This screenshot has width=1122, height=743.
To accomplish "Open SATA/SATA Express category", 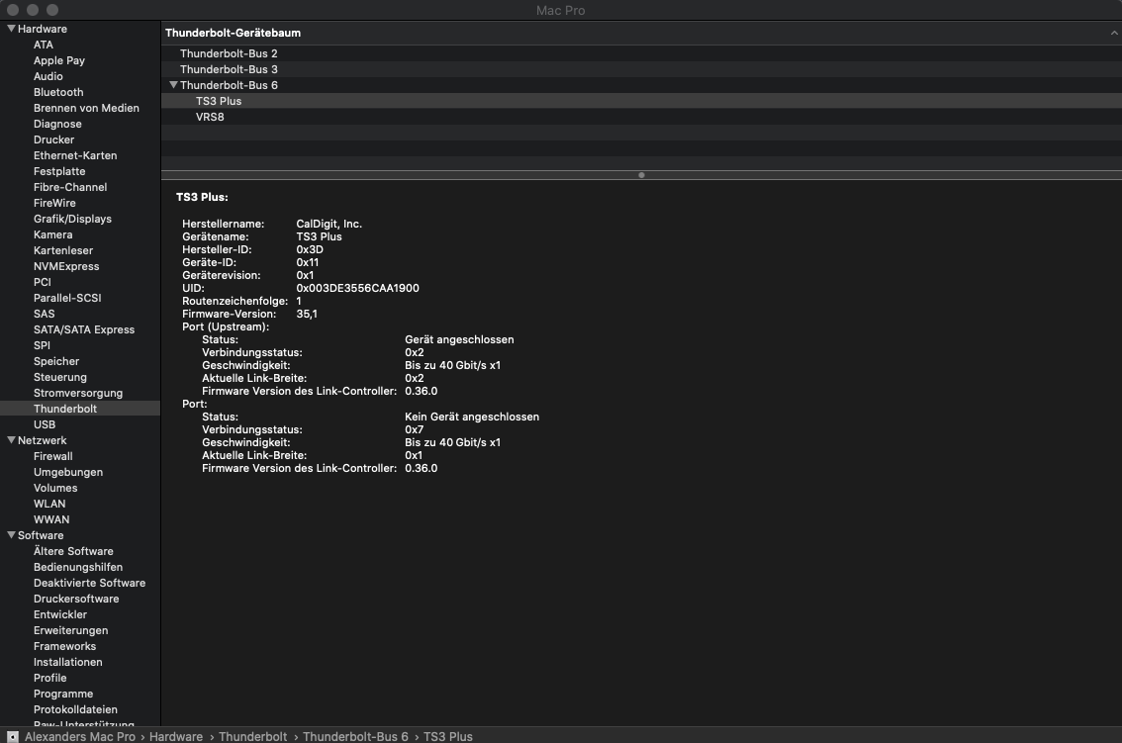I will point(84,329).
